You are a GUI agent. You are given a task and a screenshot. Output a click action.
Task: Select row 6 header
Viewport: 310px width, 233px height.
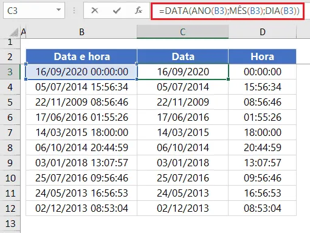click(x=10, y=117)
